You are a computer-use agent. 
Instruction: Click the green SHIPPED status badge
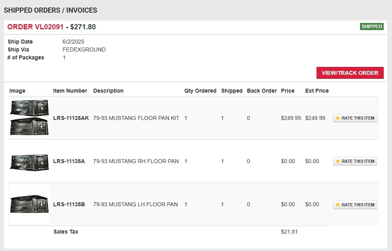pos(372,27)
